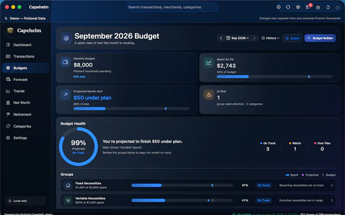Open the rules icon with red badge
The image size is (345, 215).
coord(308,7)
